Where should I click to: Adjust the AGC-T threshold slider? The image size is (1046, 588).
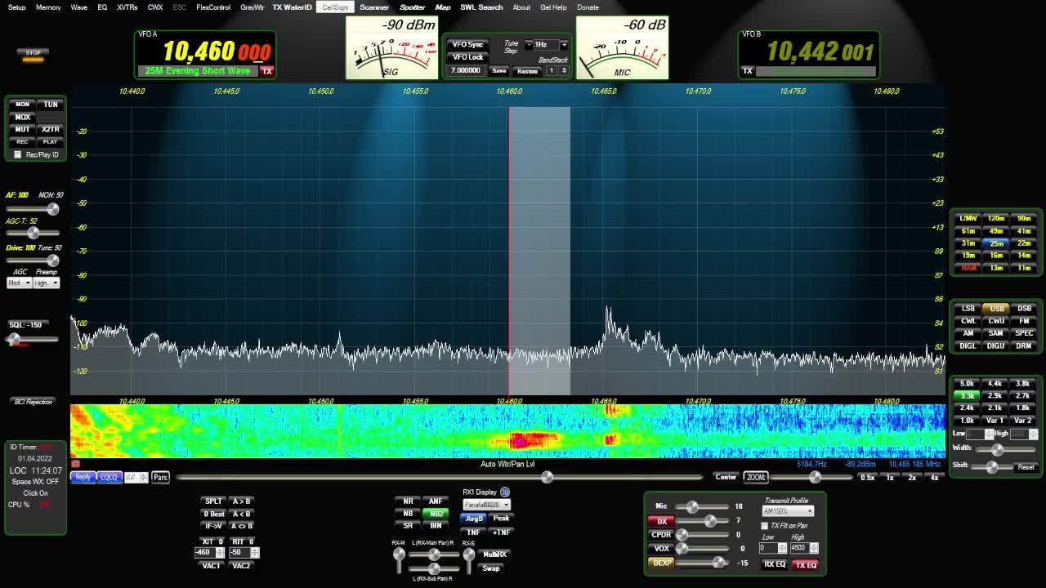pos(33,234)
